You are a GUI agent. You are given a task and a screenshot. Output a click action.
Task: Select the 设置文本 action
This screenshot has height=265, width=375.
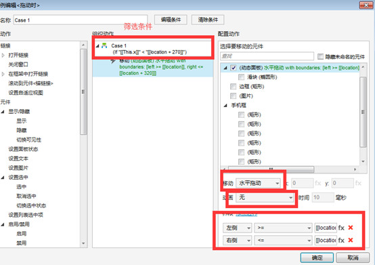[x=18, y=159]
